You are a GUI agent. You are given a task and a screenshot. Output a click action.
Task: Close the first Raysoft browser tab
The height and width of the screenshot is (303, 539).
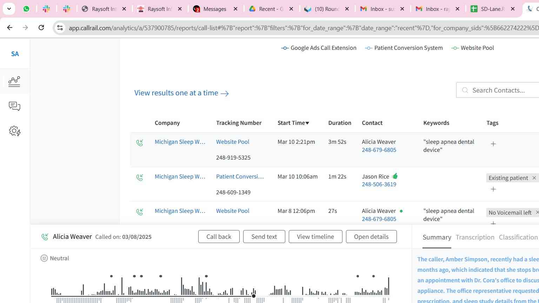click(124, 9)
